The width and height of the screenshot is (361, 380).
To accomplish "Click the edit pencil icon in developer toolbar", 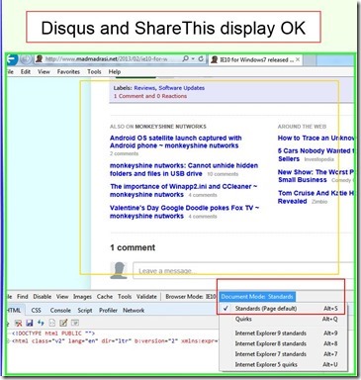I will click(63, 323).
